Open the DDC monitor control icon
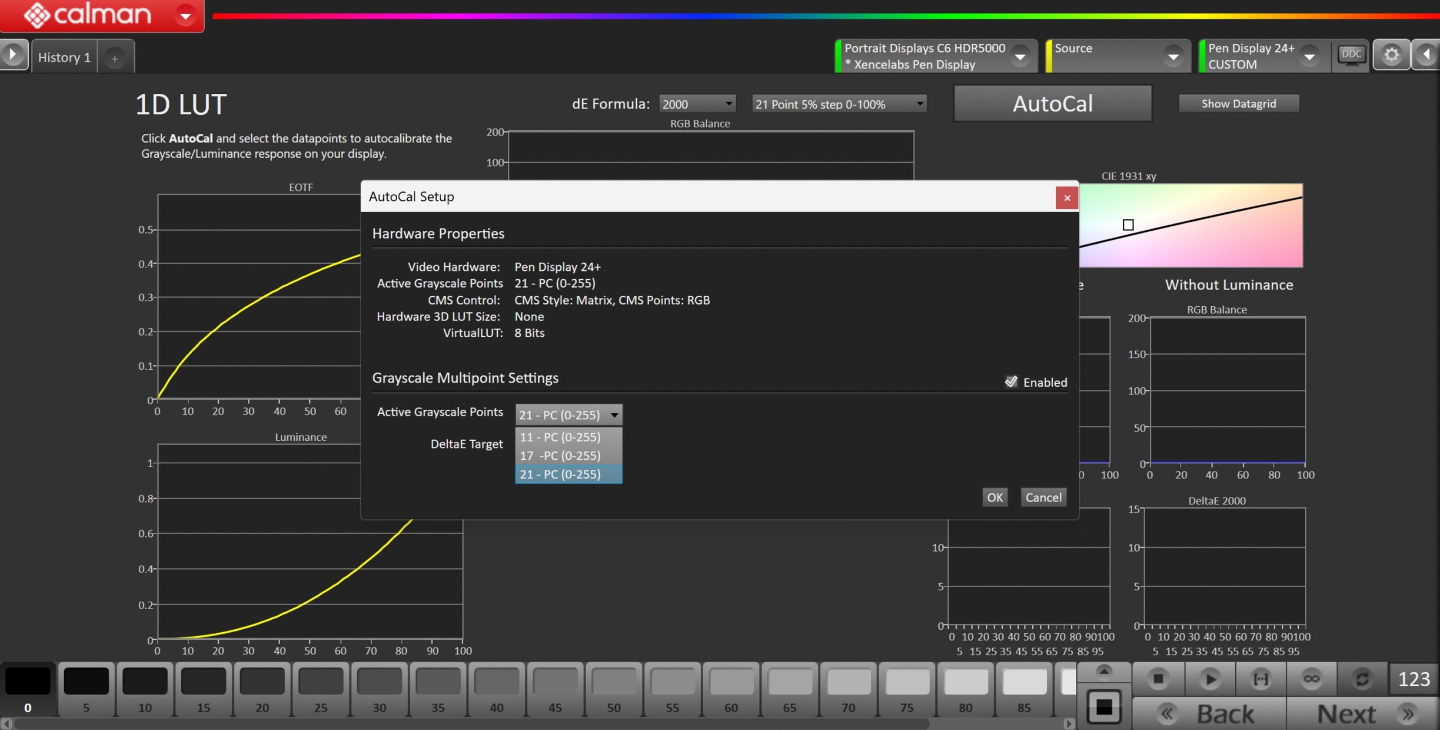The width and height of the screenshot is (1440, 730). (x=1351, y=55)
